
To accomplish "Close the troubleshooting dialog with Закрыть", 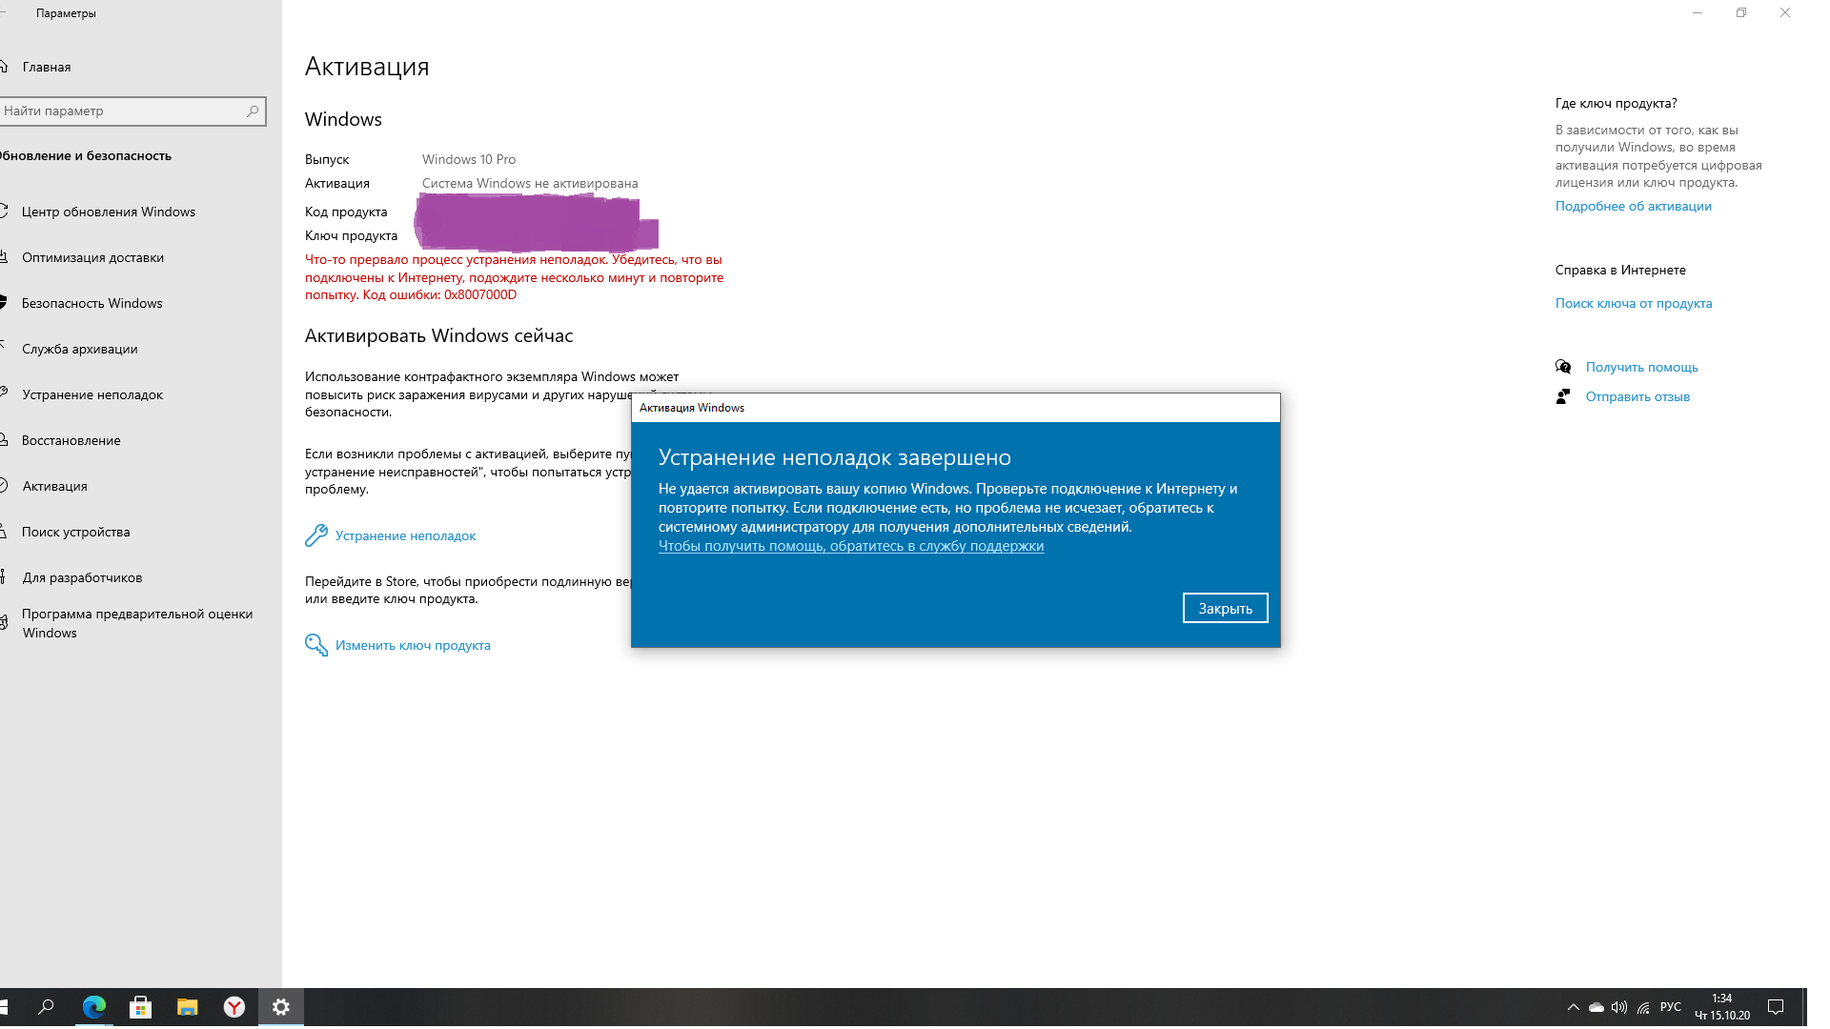I will click(x=1225, y=608).
